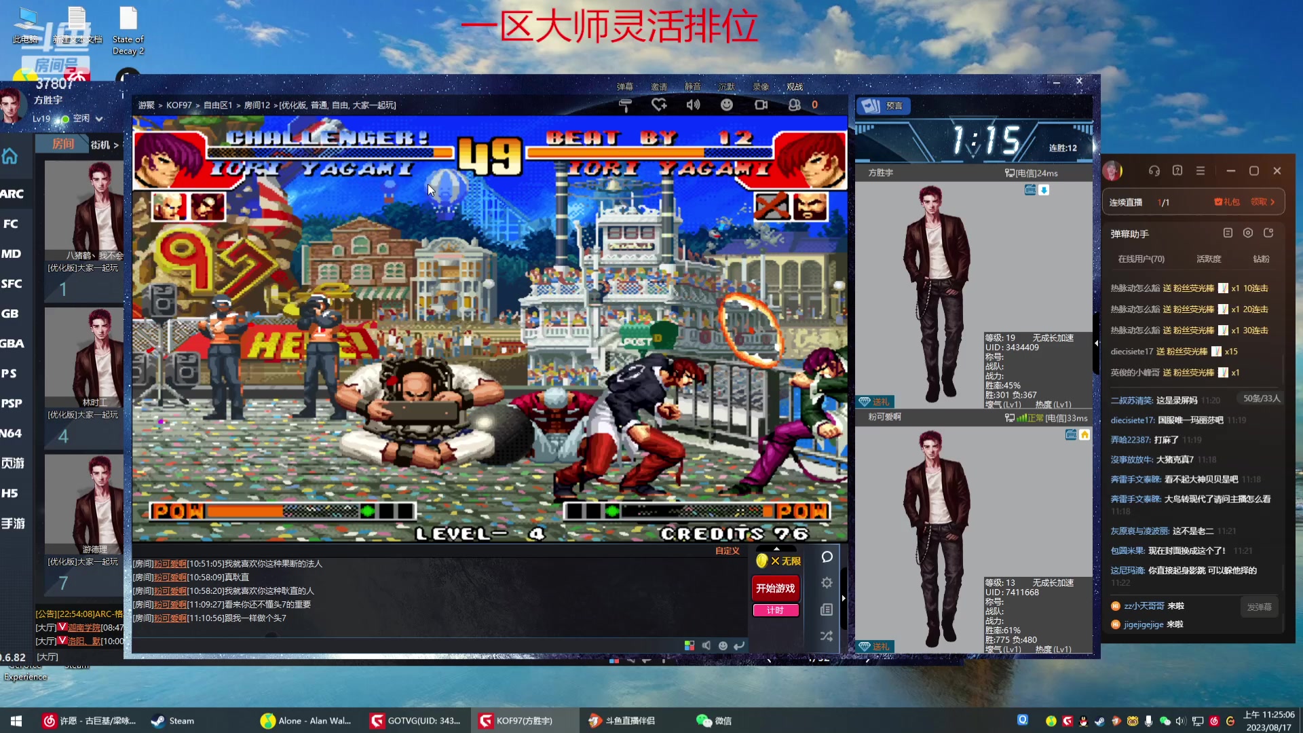This screenshot has width=1303, height=733.
Task: Click the red 开始游戏 start button
Action: 776,588
